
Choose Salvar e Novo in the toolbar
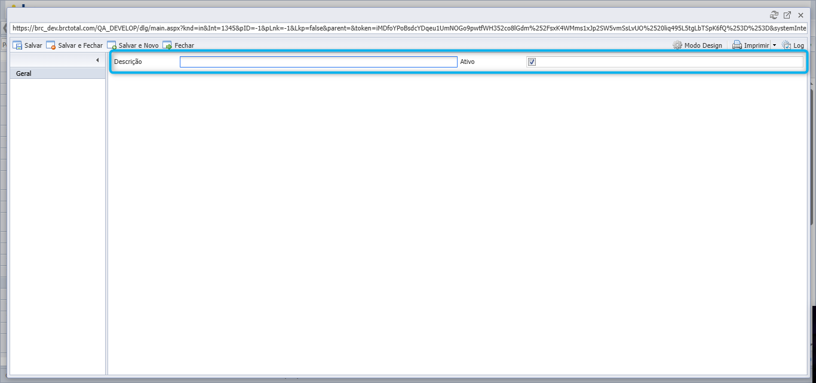(133, 45)
